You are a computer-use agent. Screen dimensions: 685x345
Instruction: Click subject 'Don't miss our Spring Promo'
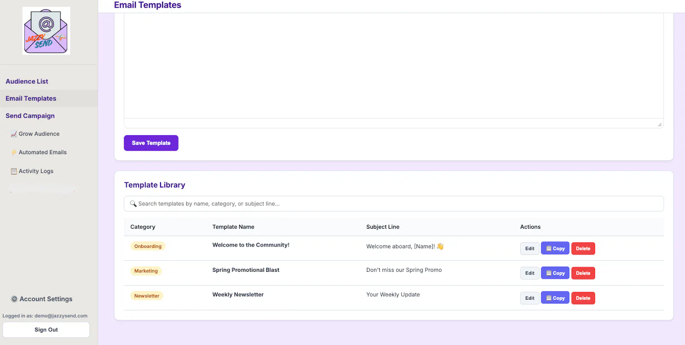404,270
